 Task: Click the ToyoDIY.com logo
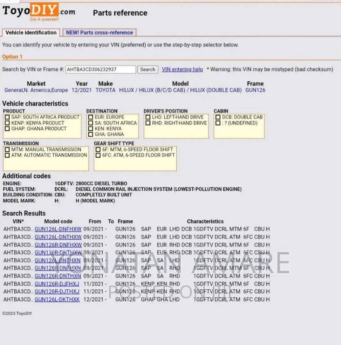click(39, 12)
